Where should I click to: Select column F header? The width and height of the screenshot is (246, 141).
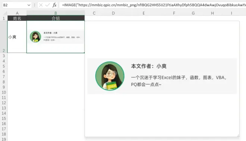point(174,13)
